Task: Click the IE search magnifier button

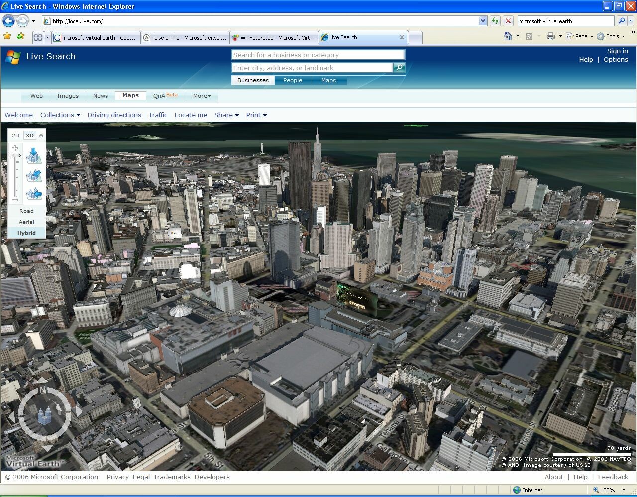Action: [x=621, y=21]
